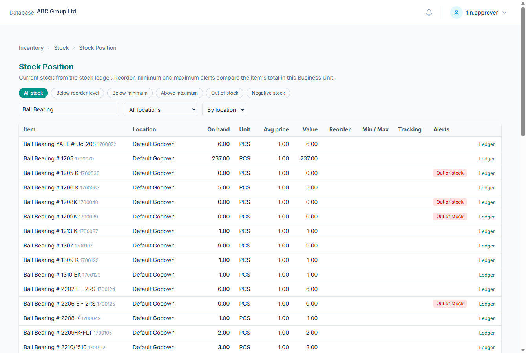Open Ledger for Ball Bearing # 1205 1700070
Viewport: 526px width, 353px height.
coord(487,159)
